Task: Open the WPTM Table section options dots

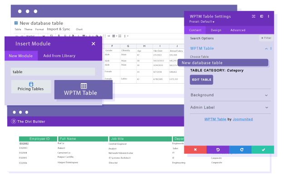Action: coord(271,48)
